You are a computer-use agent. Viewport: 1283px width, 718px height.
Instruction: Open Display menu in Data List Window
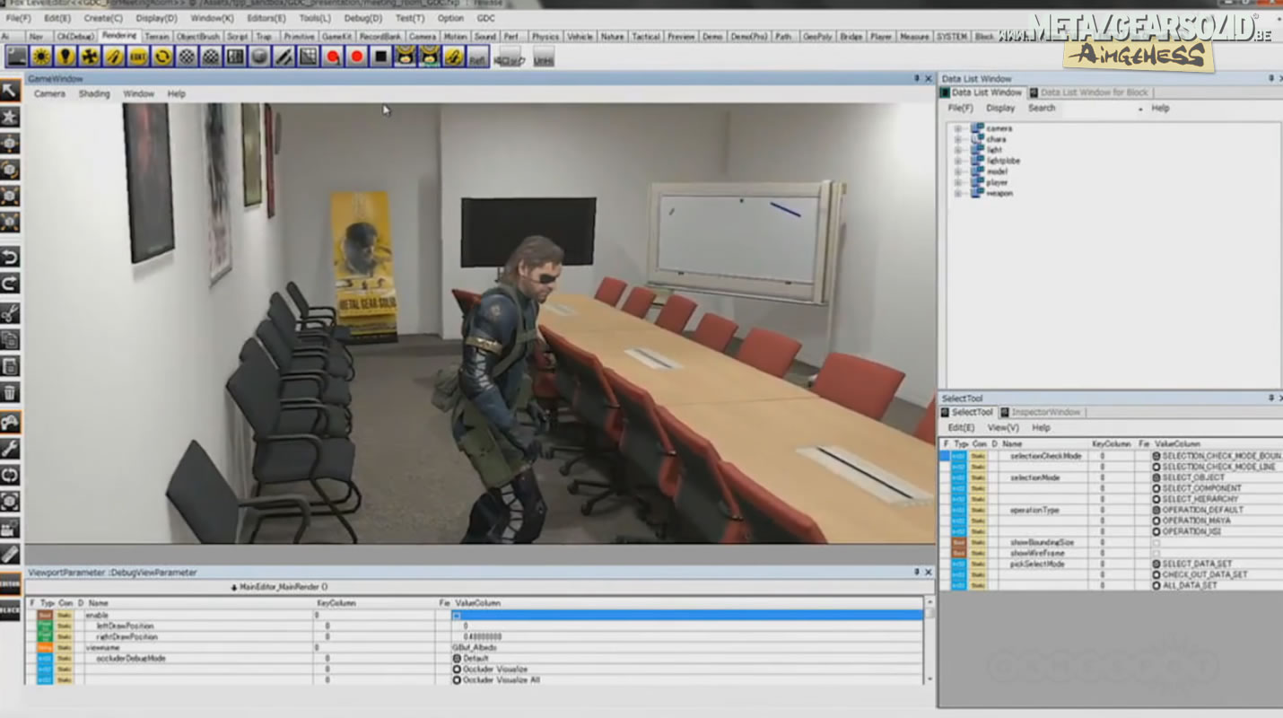(1000, 109)
